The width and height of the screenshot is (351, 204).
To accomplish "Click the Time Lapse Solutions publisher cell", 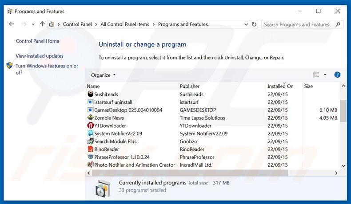I will [202, 118].
